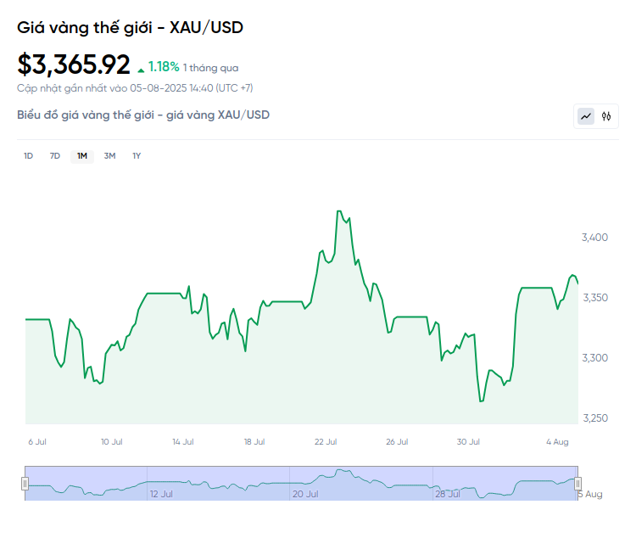Switch to line chart view
Image resolution: width=636 pixels, height=538 pixels.
click(586, 116)
